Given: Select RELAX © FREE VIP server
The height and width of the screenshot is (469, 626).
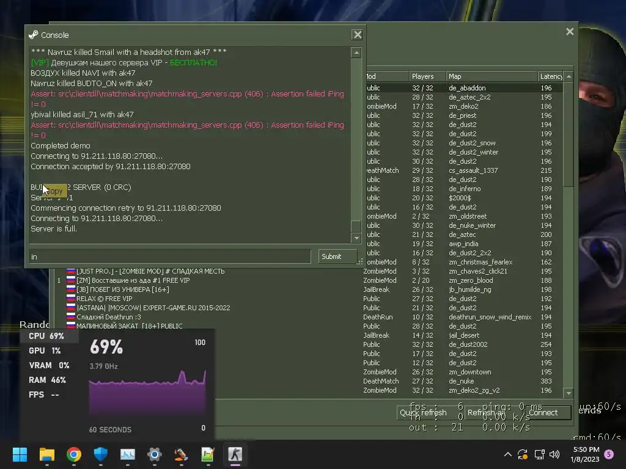Looking at the screenshot, I should (309, 299).
